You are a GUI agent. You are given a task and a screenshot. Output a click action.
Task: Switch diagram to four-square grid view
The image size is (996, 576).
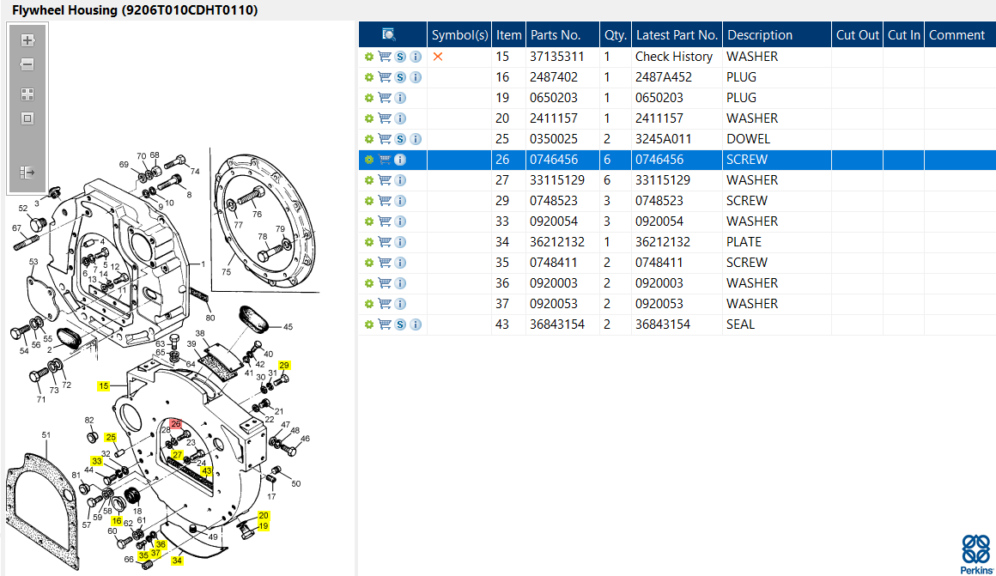(x=27, y=94)
